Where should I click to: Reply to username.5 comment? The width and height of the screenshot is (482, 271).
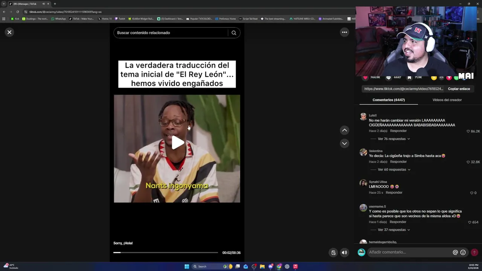[398, 222]
